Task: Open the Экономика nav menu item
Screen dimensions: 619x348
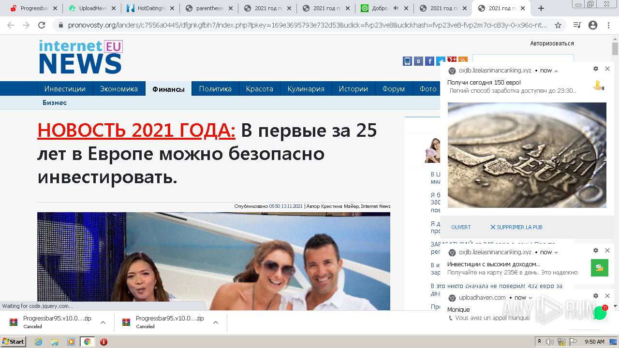Action: tap(119, 89)
